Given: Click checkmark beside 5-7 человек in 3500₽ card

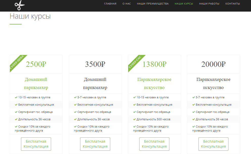Looking at the screenshot, I should coord(75,97).
